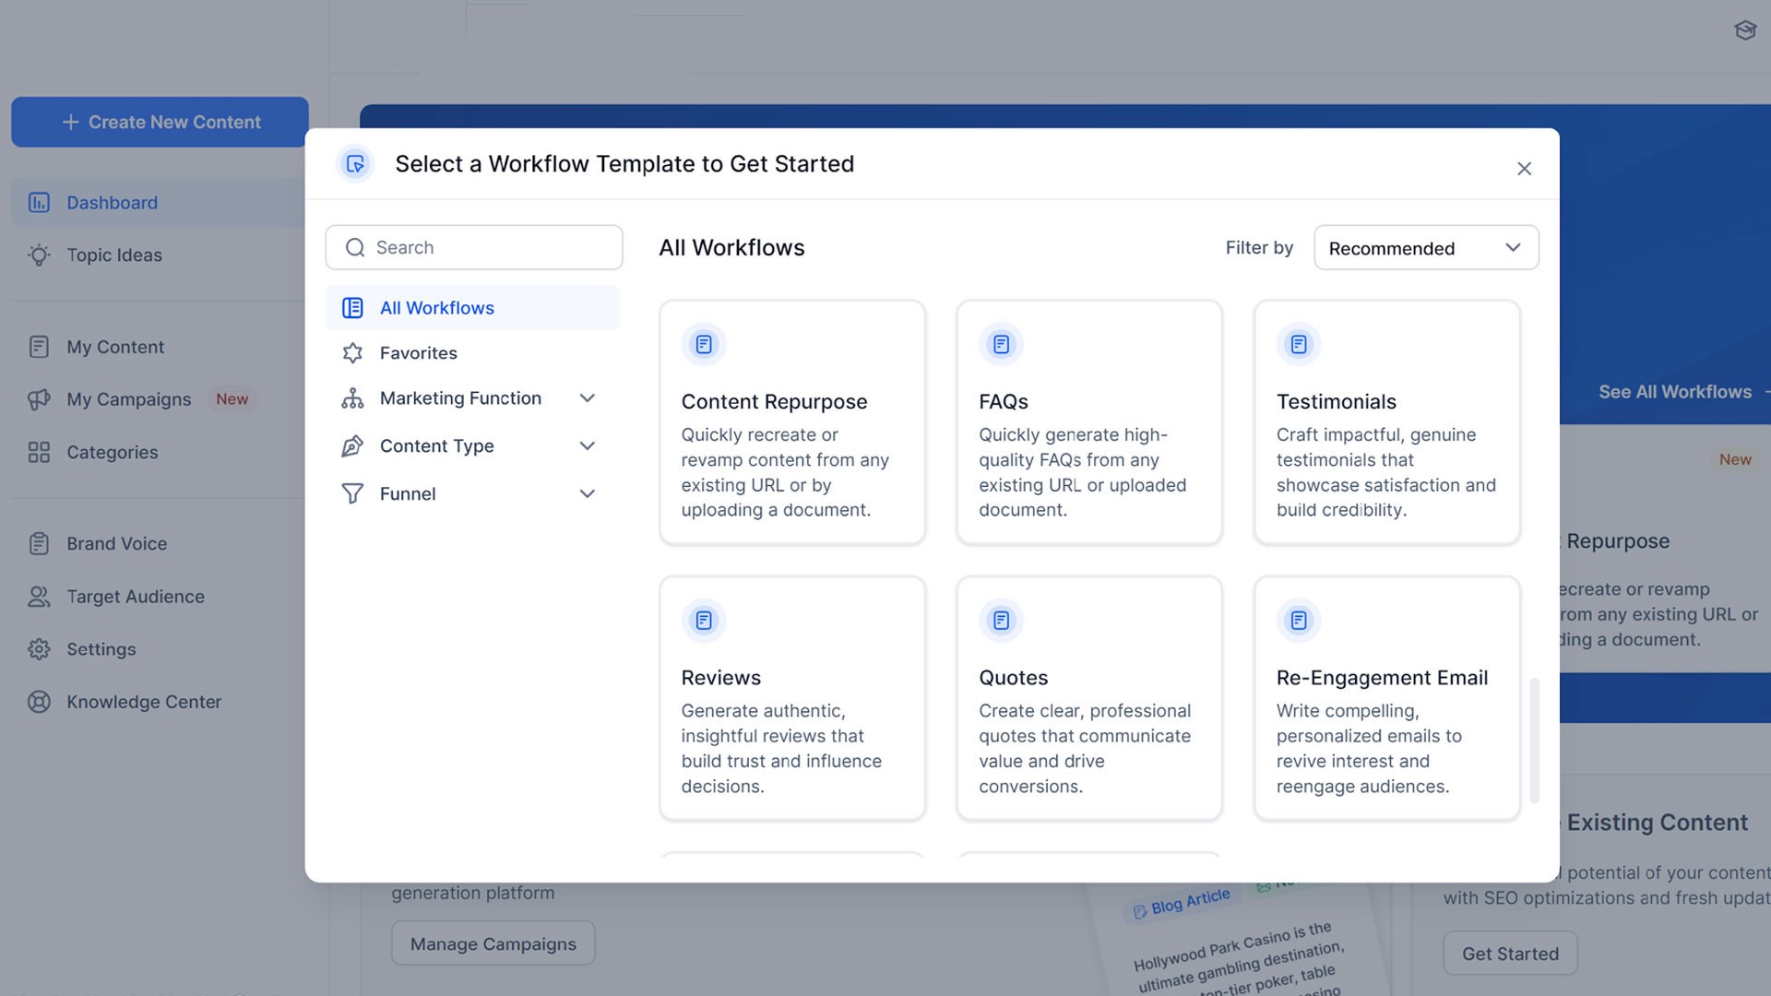Click the Manage Campaigns button
The height and width of the screenshot is (996, 1771).
[x=493, y=943]
